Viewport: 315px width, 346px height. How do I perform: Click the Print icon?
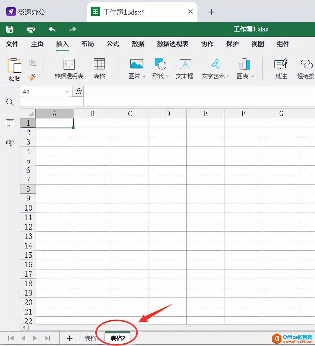point(31,29)
